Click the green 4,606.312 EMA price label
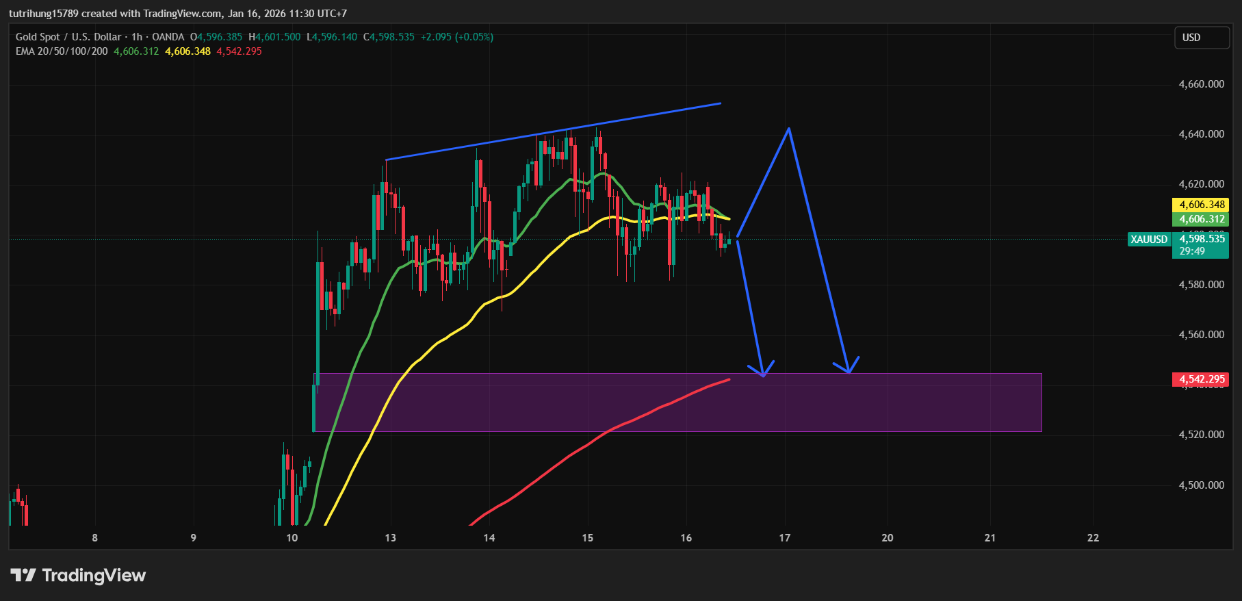The image size is (1242, 601). click(1201, 219)
